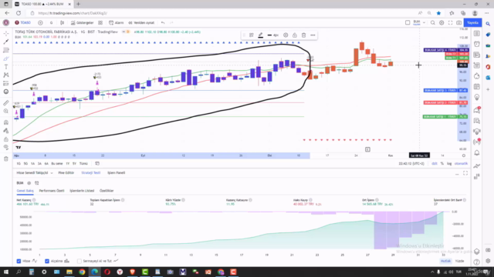Toggle log scale
Viewport: 494px width, 277px height.
click(x=449, y=164)
